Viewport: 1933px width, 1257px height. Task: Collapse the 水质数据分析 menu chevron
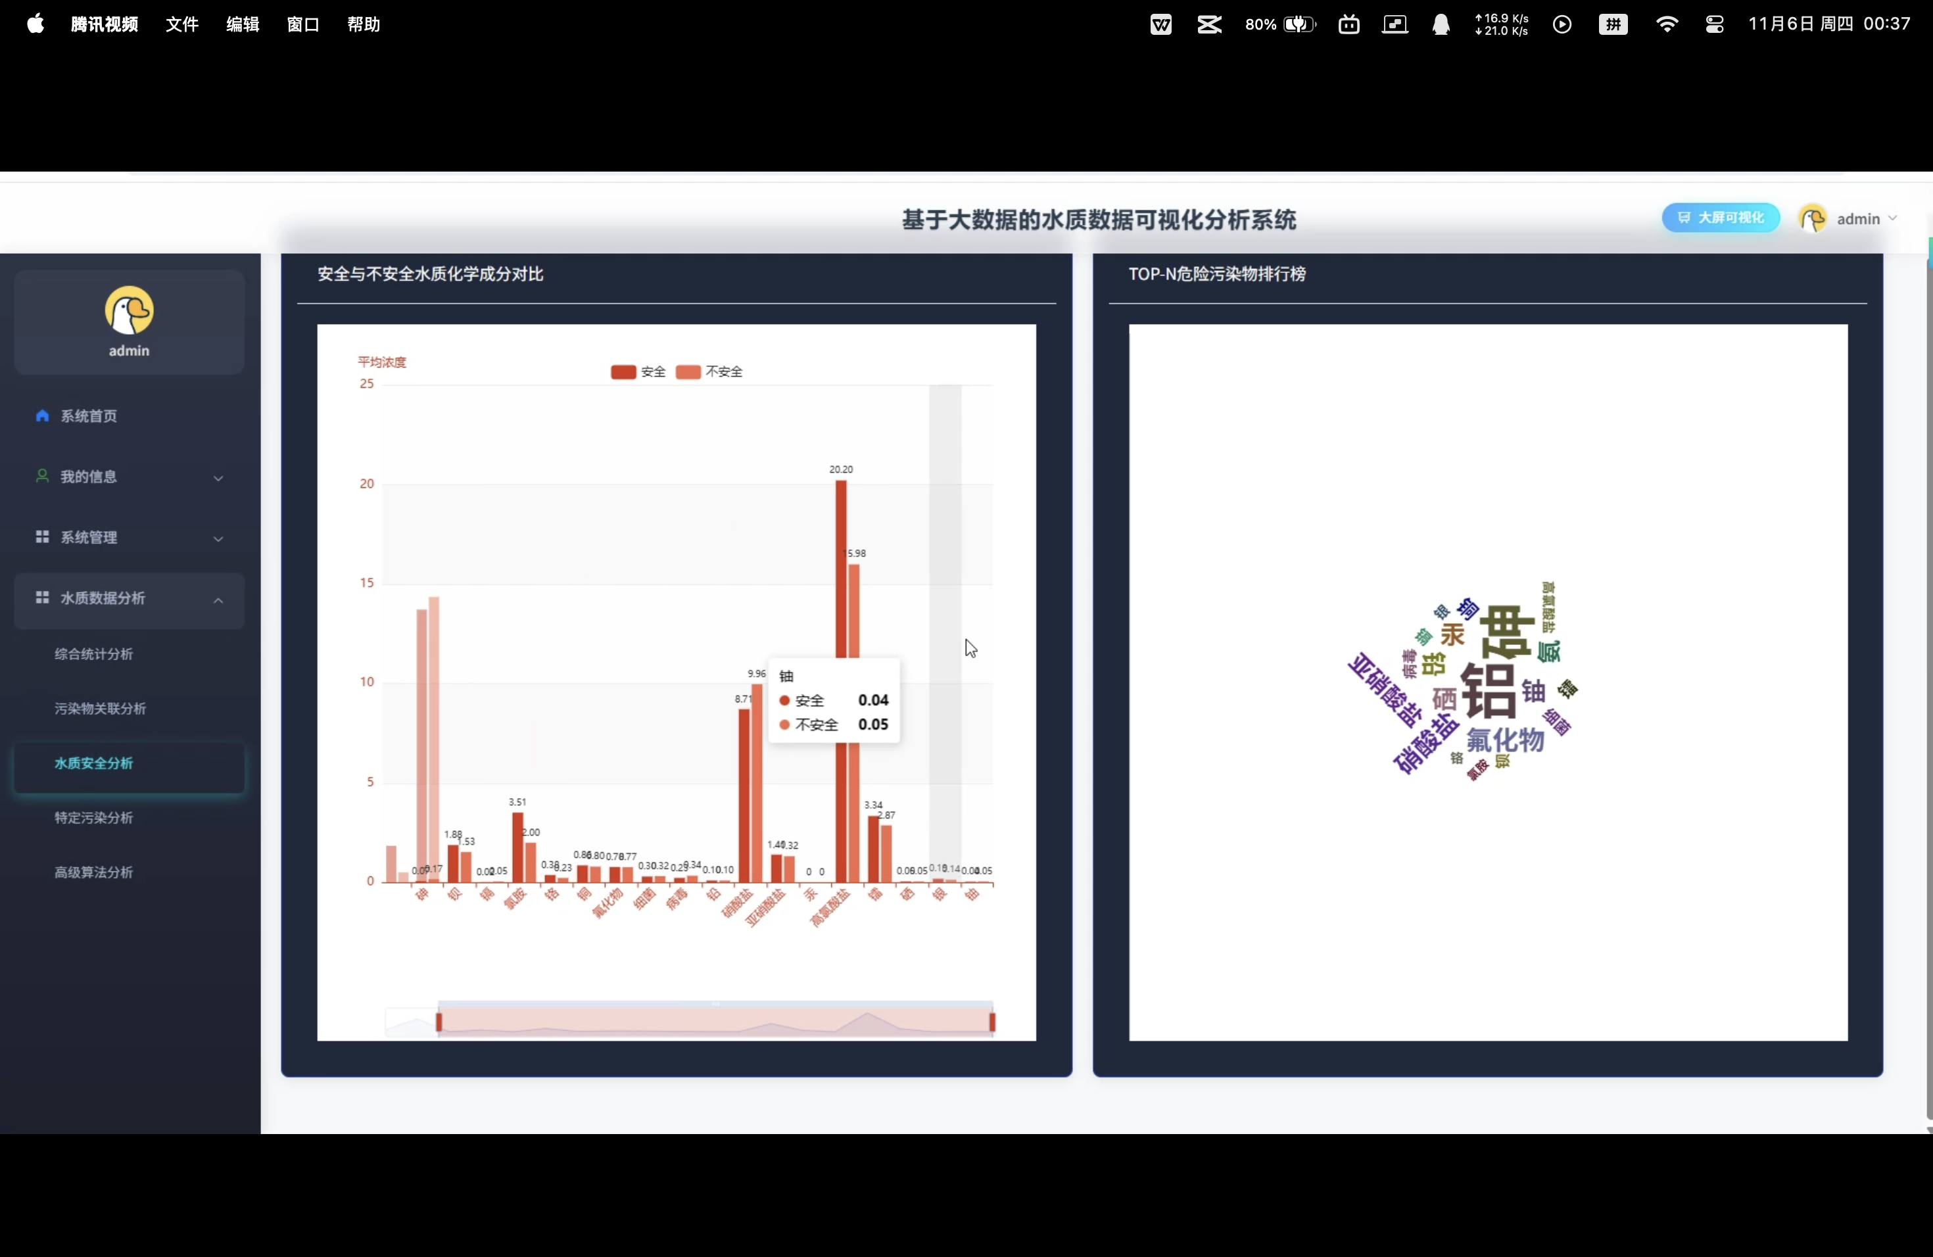tap(218, 600)
